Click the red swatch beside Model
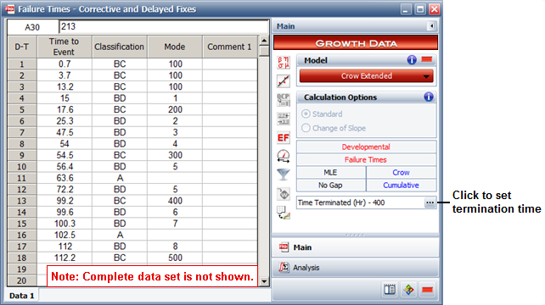This screenshot has height=305, width=545. click(x=427, y=59)
